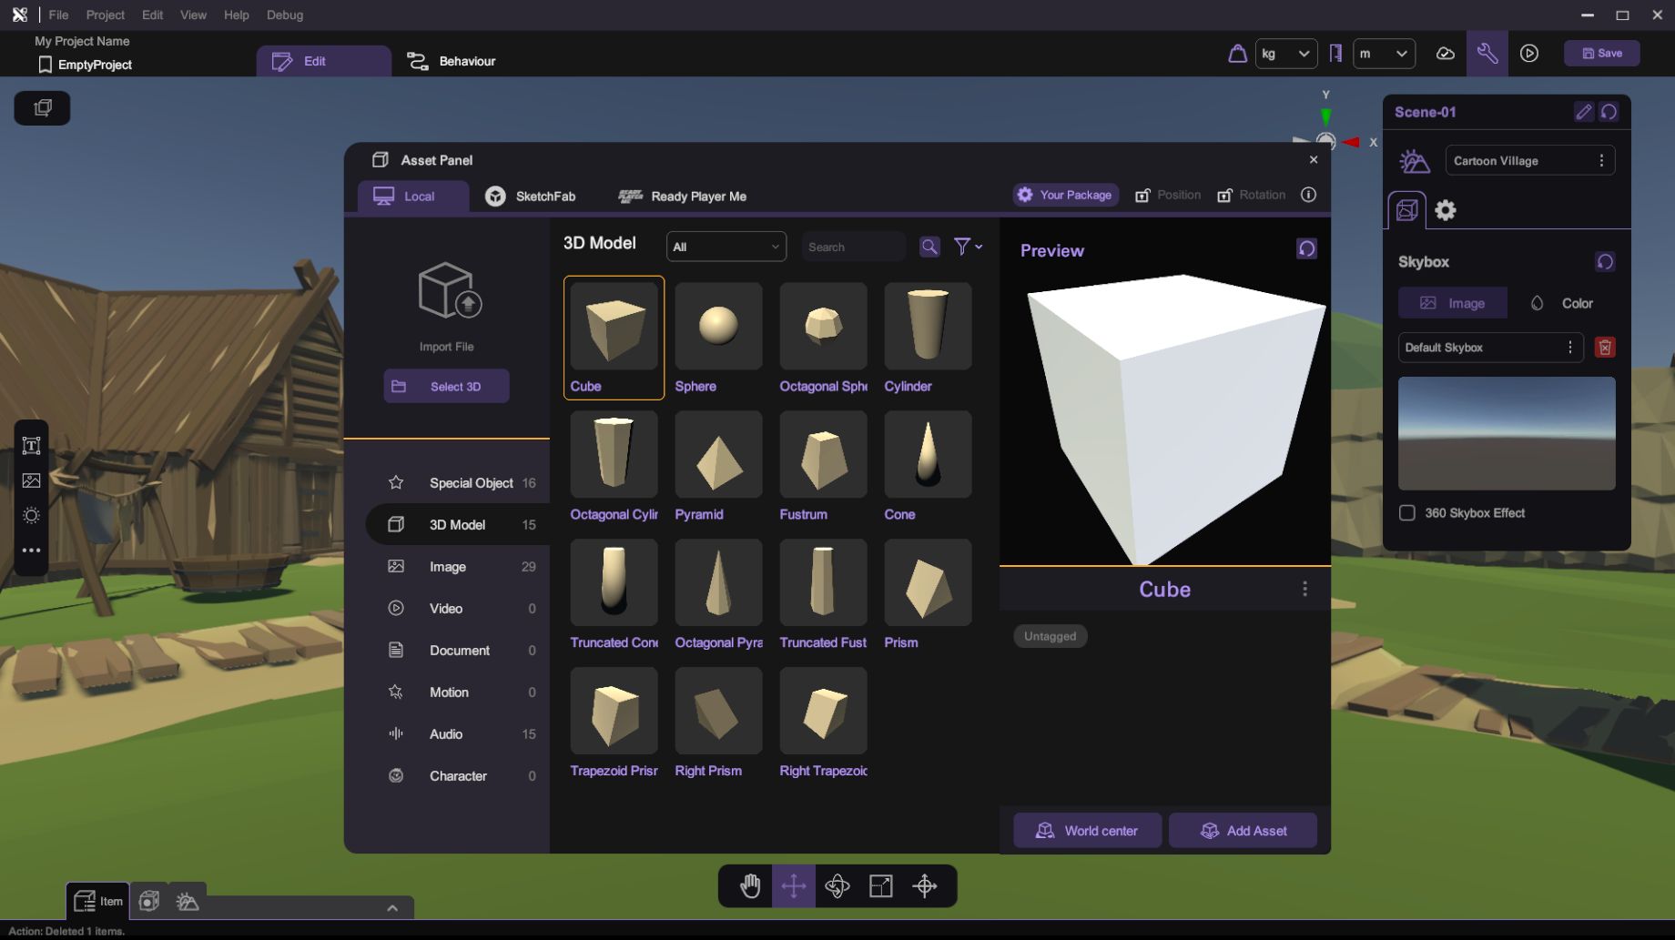Expand the kg weight unit dropdown

click(x=1285, y=54)
